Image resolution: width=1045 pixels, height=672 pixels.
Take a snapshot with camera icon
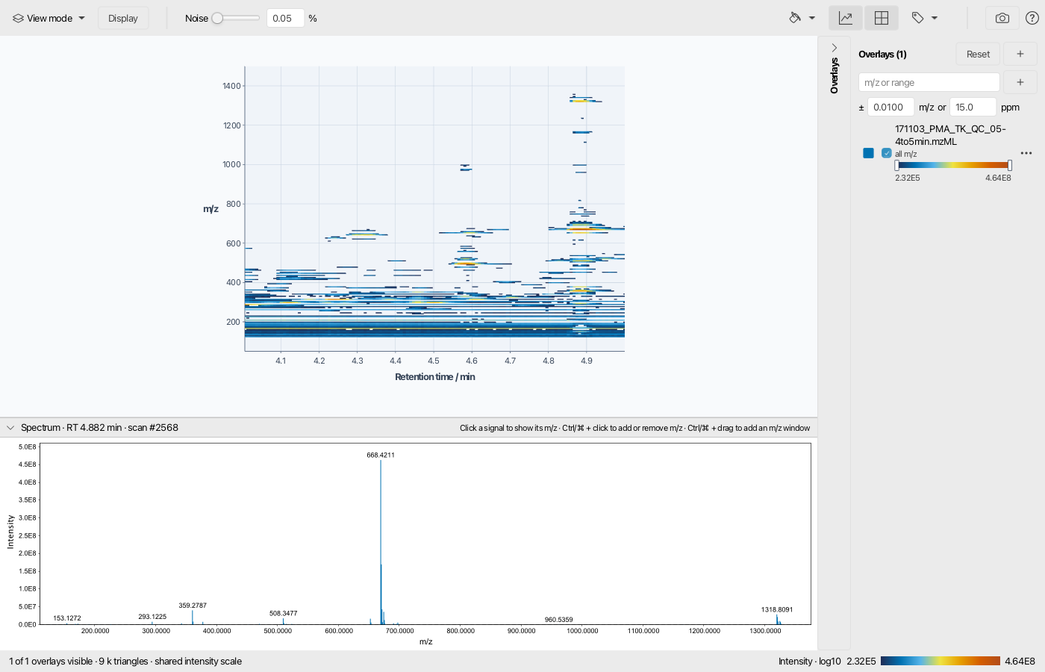tap(1002, 18)
